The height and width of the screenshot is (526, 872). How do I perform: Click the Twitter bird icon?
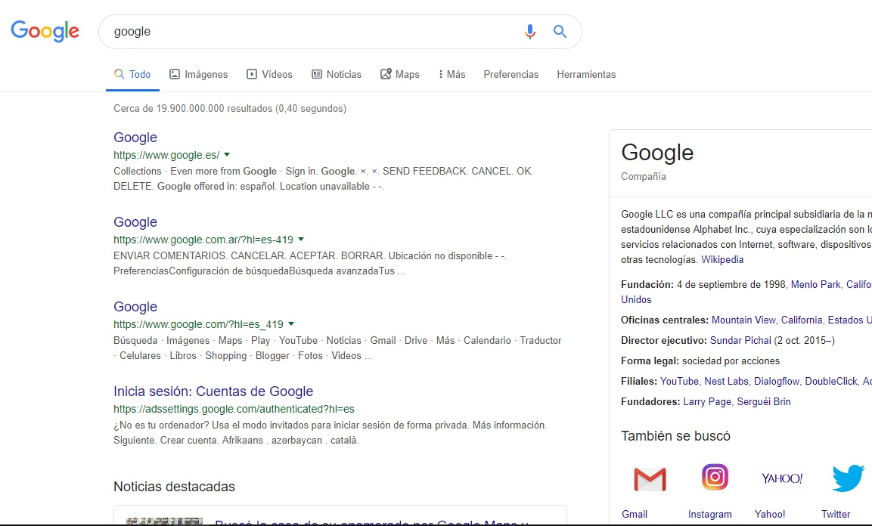pyautogui.click(x=848, y=478)
